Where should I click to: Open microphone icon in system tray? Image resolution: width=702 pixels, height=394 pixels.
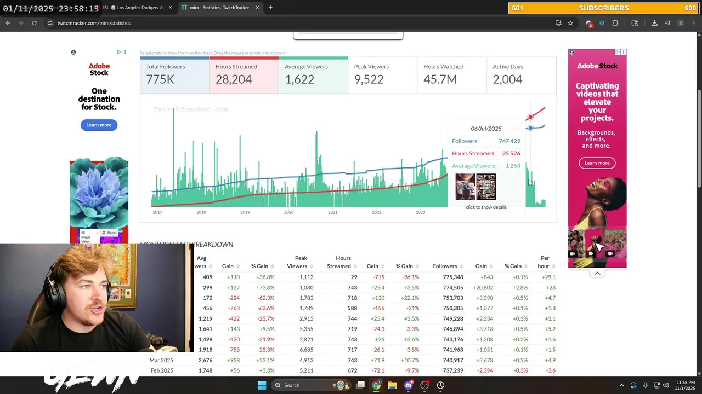[645, 385]
